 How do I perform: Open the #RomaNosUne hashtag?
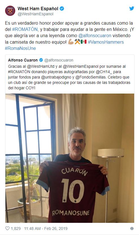point(20,48)
